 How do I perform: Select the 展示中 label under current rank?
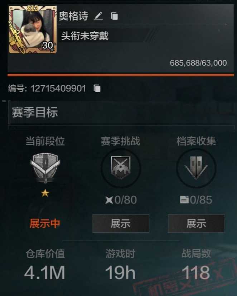click(45, 223)
